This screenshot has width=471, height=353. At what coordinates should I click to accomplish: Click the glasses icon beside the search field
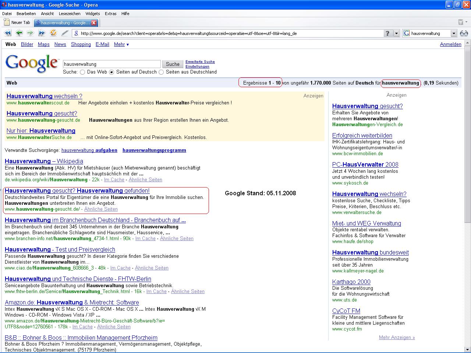(x=464, y=33)
